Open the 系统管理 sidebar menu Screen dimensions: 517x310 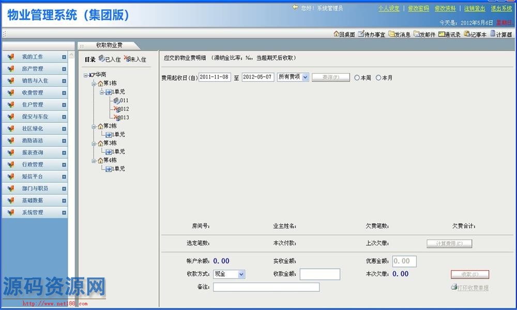pos(35,212)
